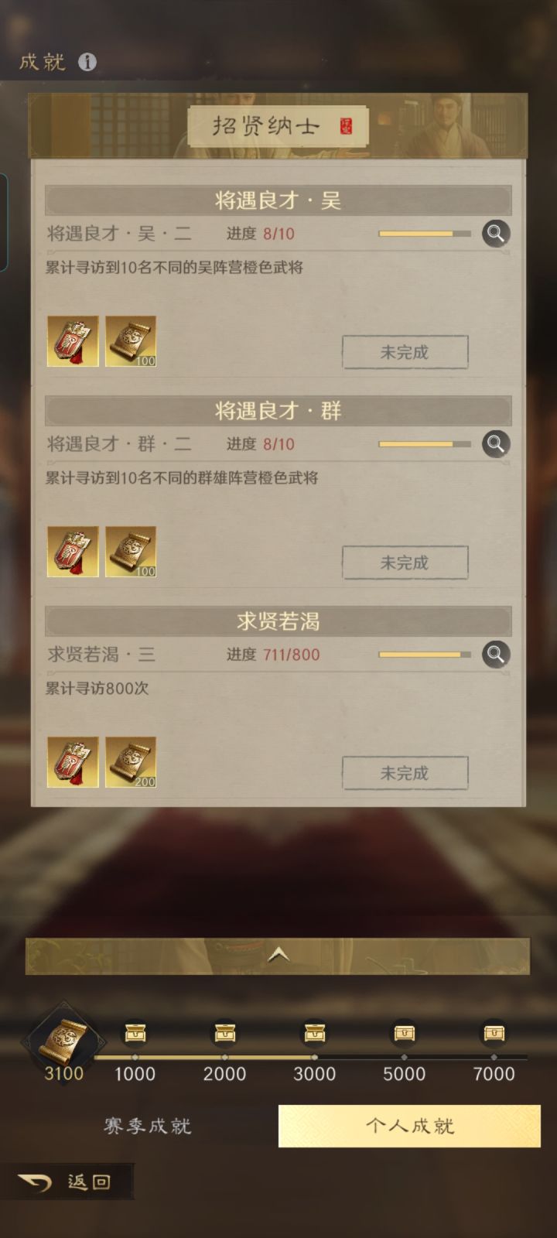The image size is (557, 1238).
Task: Select the 个人成就 tab
Action: 409,1126
